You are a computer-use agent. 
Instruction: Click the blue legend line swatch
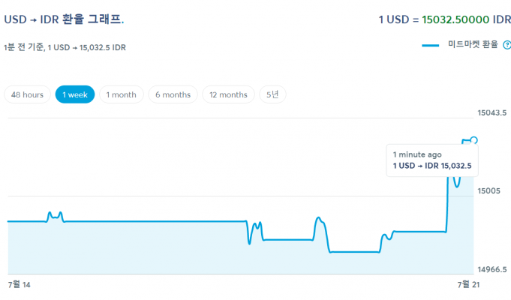pos(431,46)
